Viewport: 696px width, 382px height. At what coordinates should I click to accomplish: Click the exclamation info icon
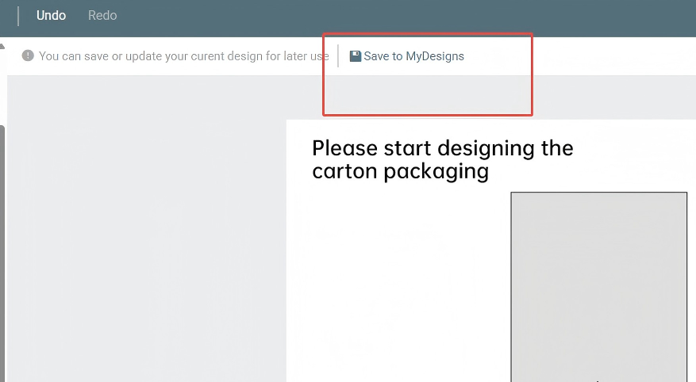pyautogui.click(x=28, y=56)
